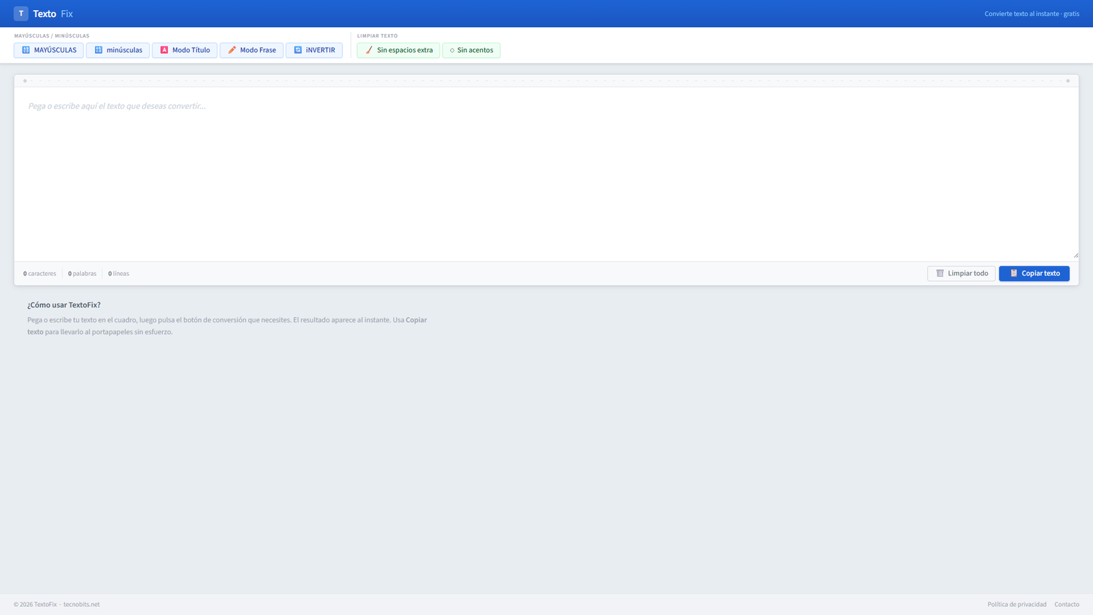Go to the Contacto footer link
The height and width of the screenshot is (615, 1093).
click(1066, 604)
